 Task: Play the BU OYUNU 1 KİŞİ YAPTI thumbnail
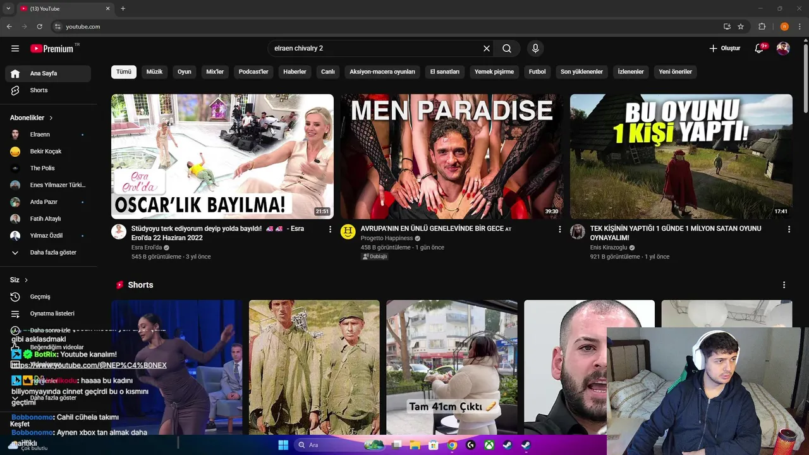click(x=681, y=156)
